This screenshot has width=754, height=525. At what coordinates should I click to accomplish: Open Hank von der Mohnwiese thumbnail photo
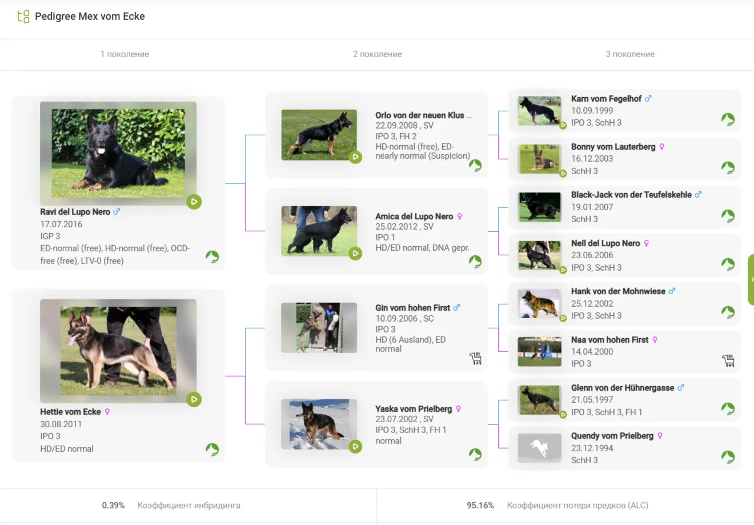539,303
